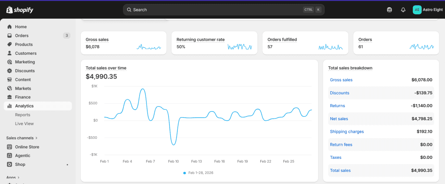Click the Total sales breakdown title
The height and width of the screenshot is (184, 445).
pos(350,68)
